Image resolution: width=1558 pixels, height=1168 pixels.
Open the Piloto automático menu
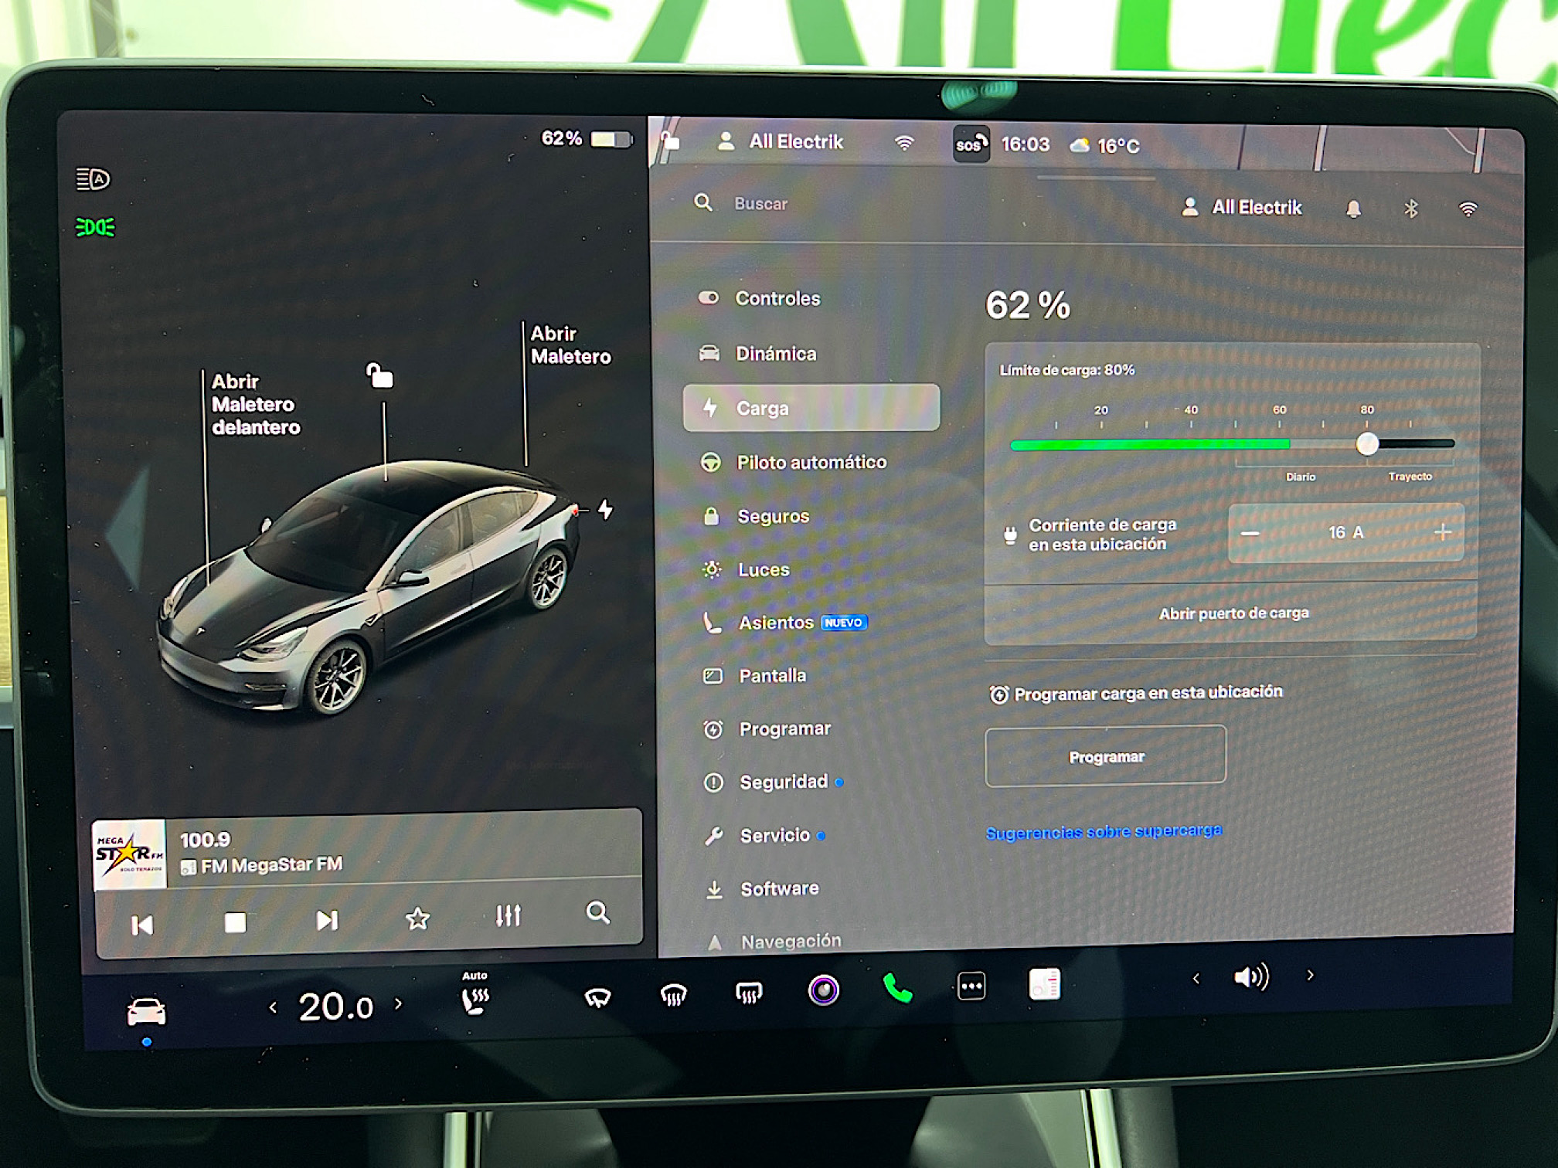click(811, 463)
